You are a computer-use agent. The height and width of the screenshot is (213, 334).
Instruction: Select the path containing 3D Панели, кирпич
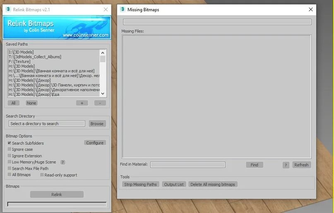coord(54,85)
